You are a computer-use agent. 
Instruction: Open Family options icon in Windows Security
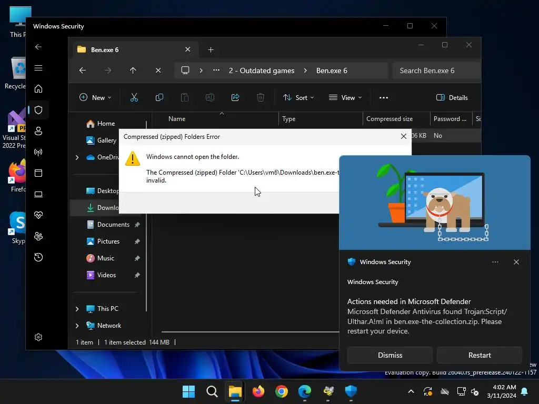[38, 236]
